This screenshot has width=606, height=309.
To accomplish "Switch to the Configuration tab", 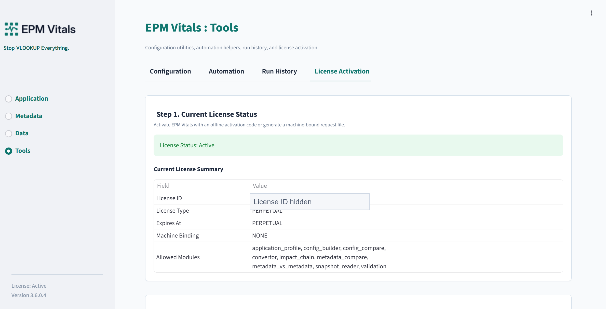I will [x=170, y=71].
